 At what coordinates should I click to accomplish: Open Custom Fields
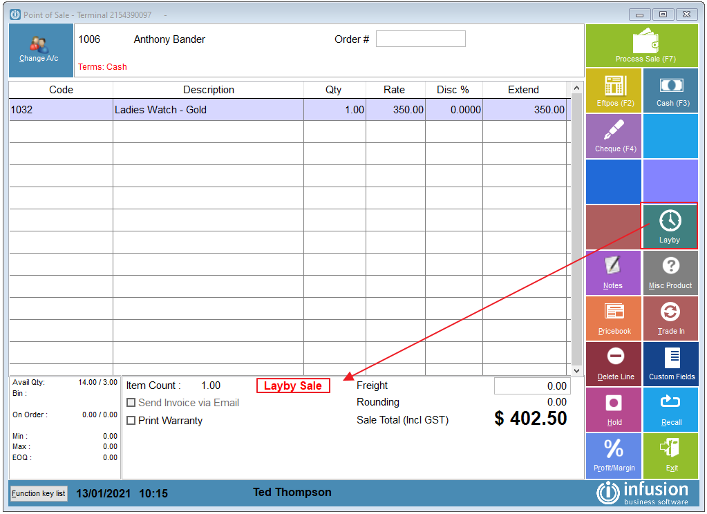(670, 363)
